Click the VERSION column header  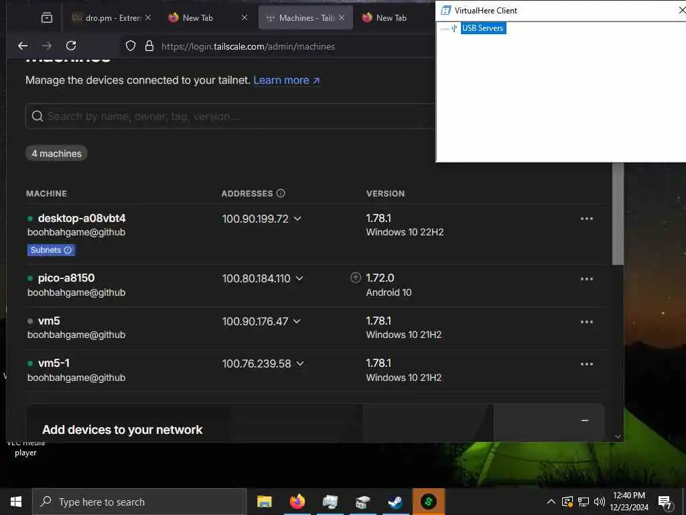click(x=385, y=194)
